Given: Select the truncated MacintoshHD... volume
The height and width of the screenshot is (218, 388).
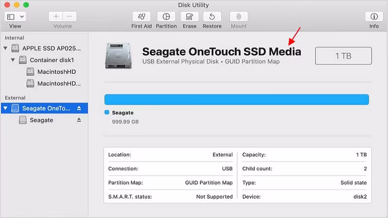Looking at the screenshot, I should (59, 83).
